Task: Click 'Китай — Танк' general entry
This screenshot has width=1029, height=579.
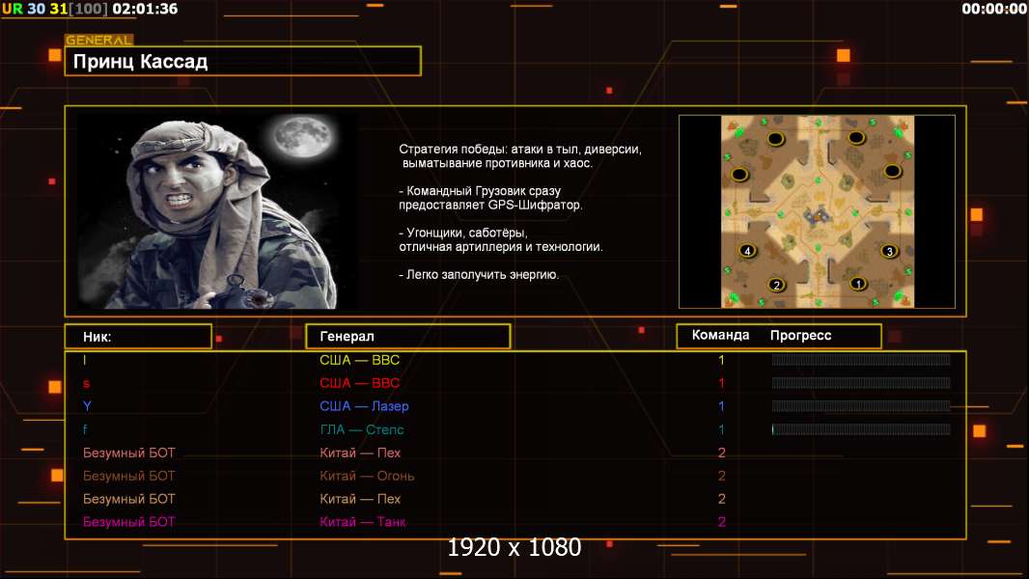Action: 363,522
